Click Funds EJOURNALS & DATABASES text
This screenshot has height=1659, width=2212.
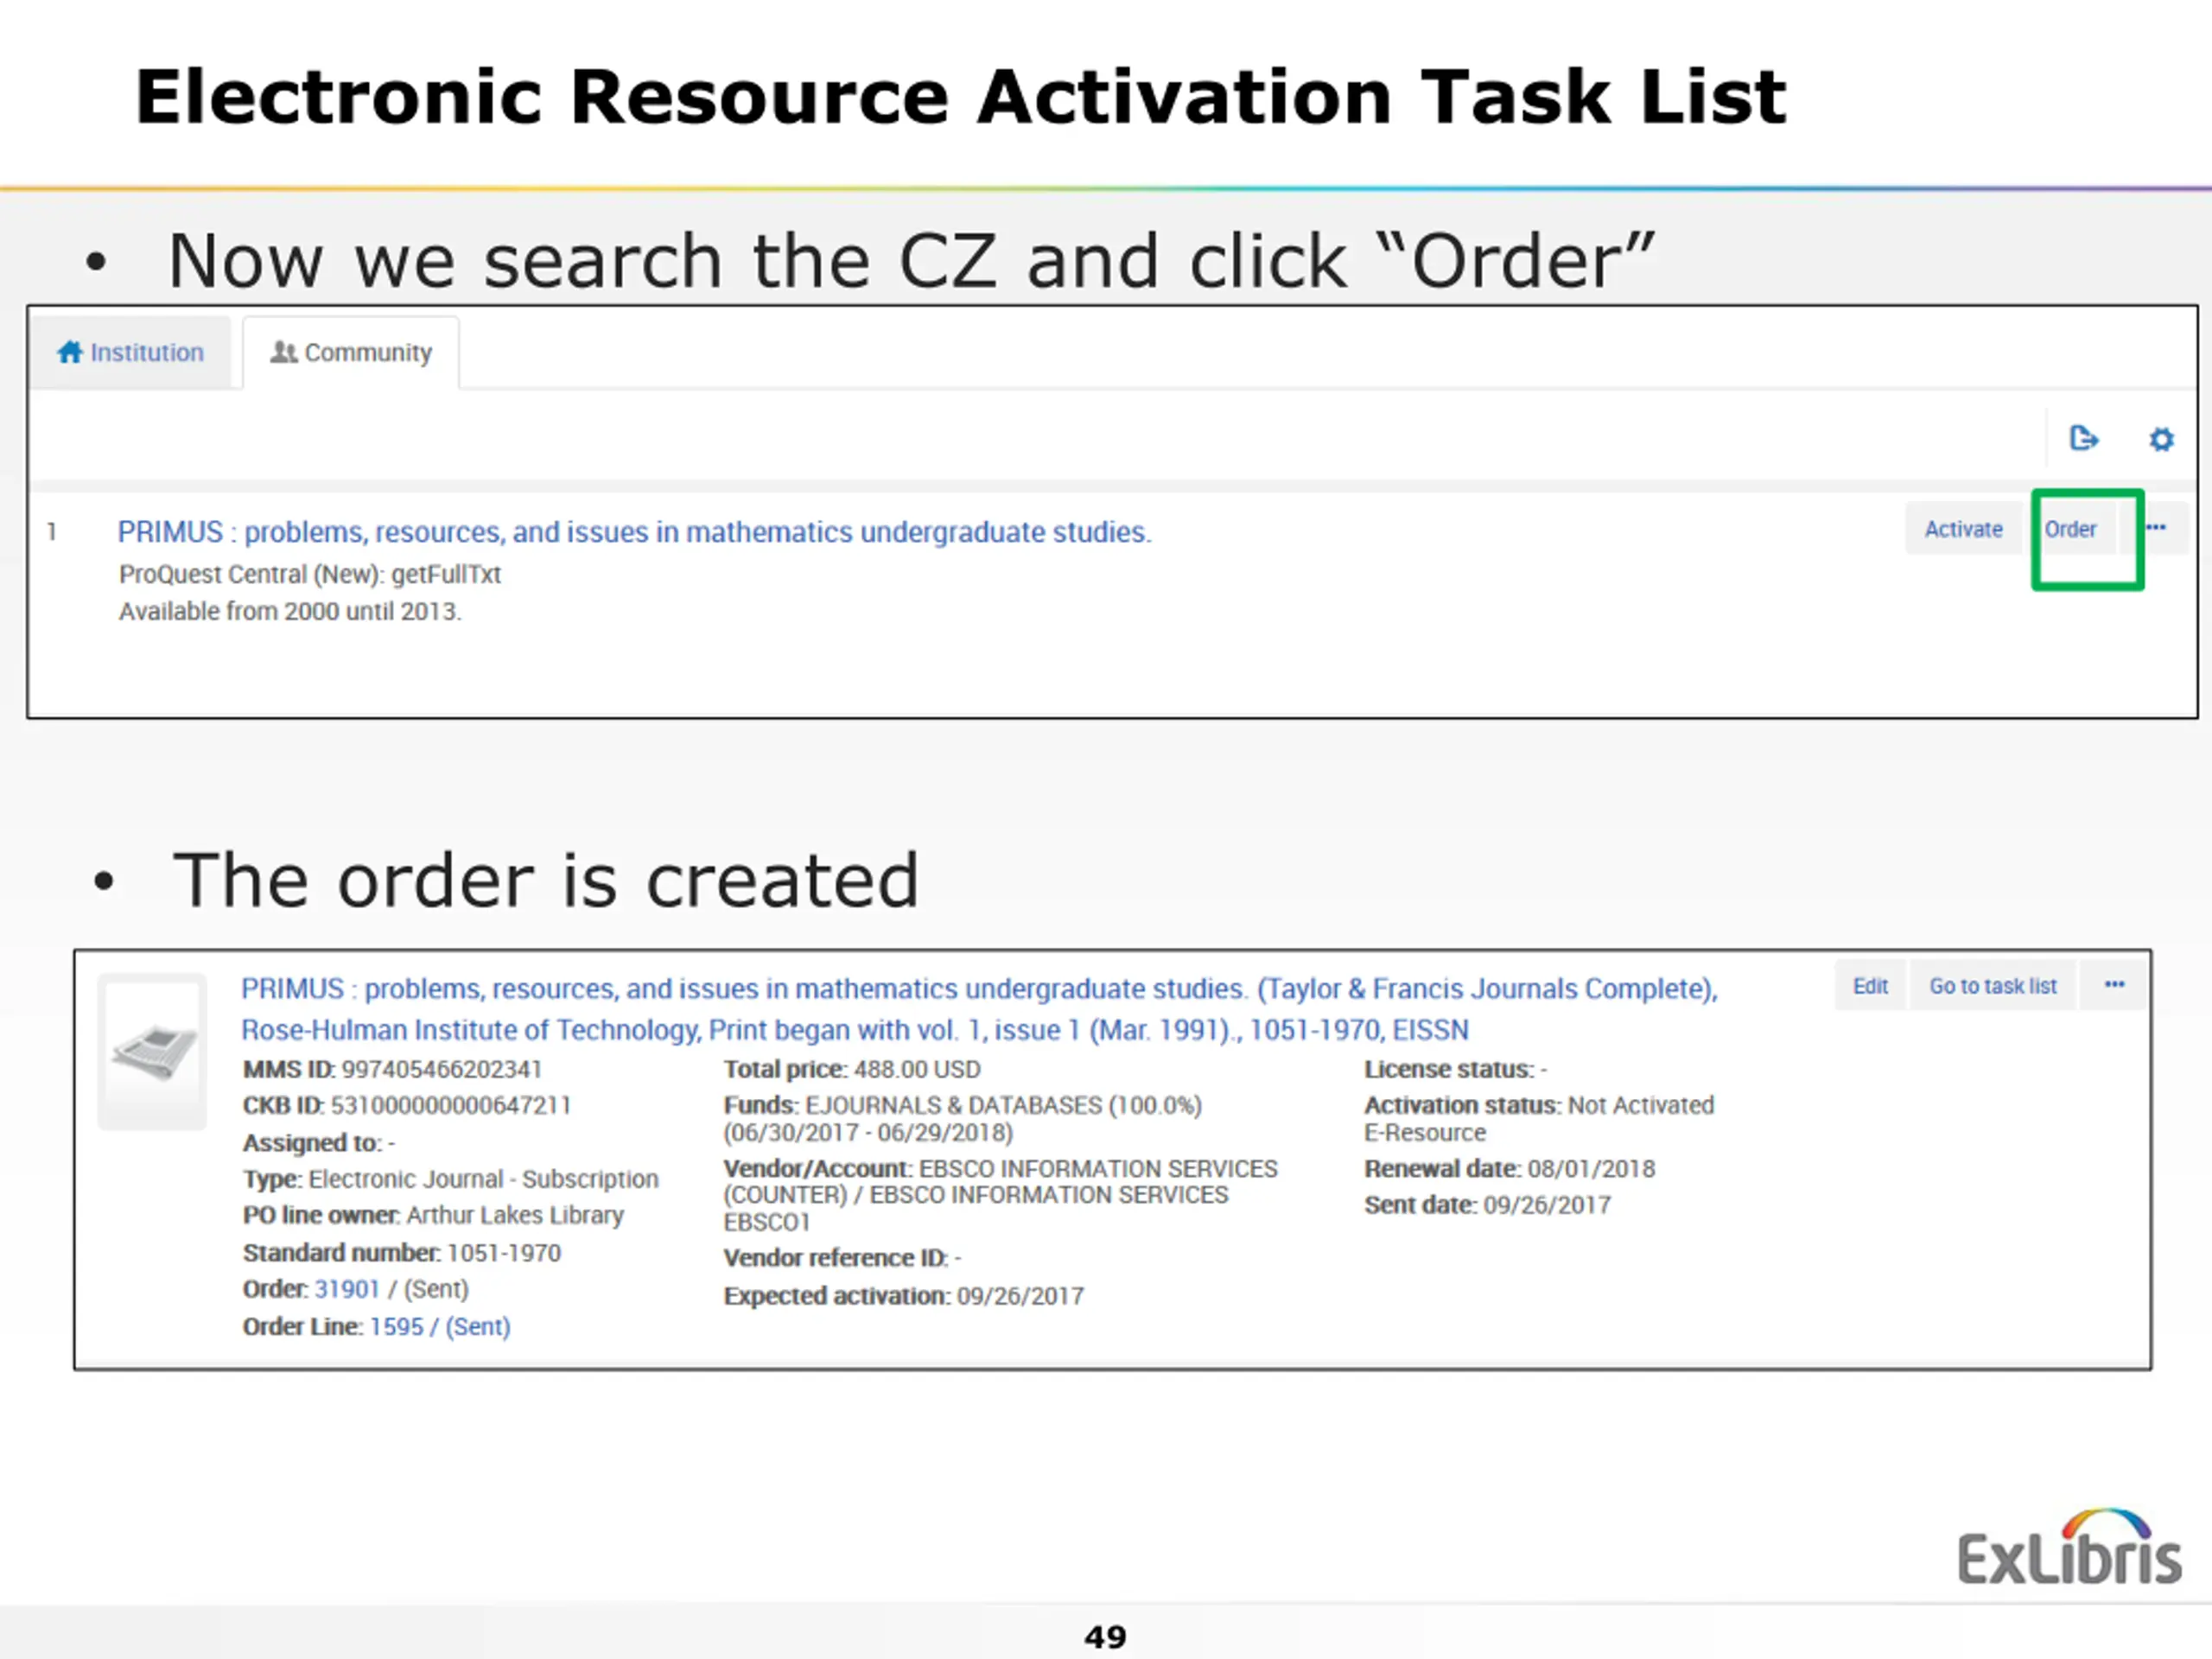[963, 1119]
